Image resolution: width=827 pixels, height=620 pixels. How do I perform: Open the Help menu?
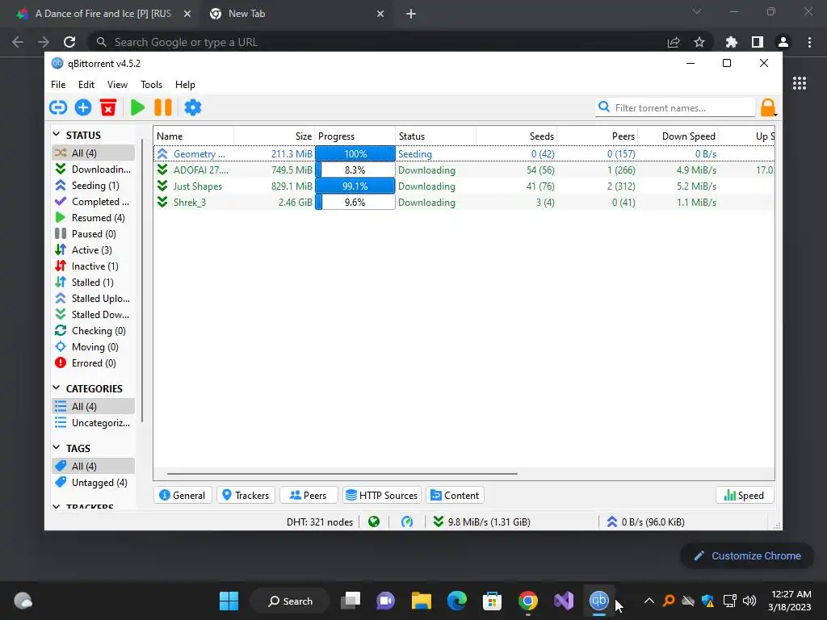[185, 84]
